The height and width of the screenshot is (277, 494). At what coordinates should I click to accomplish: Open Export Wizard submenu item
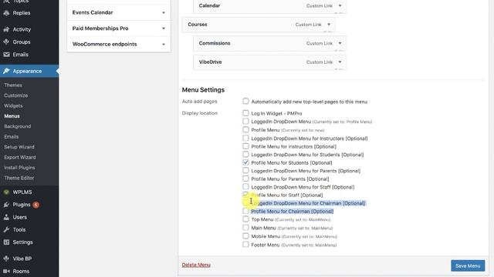point(20,157)
